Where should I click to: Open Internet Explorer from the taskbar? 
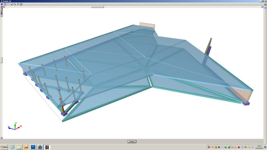[12, 147]
